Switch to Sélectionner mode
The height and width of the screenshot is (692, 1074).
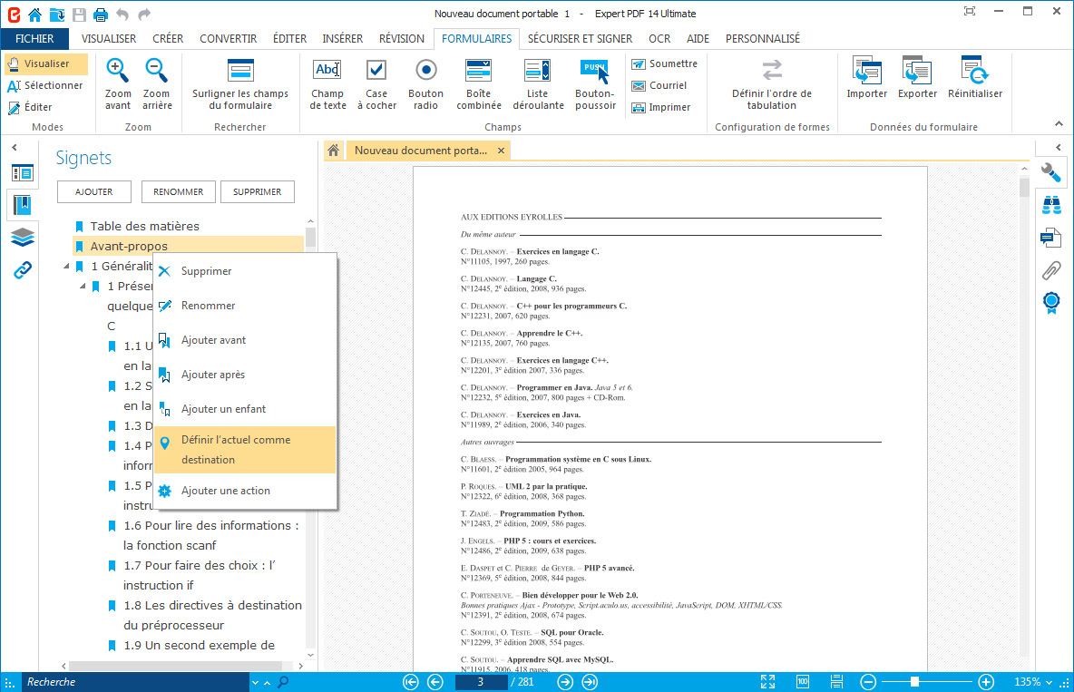46,85
